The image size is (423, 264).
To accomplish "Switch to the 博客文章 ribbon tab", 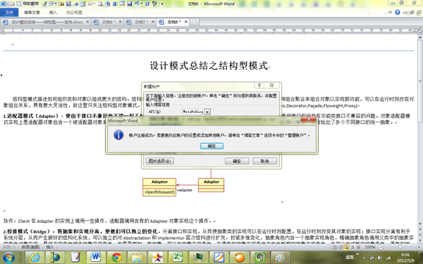I will click(32, 12).
